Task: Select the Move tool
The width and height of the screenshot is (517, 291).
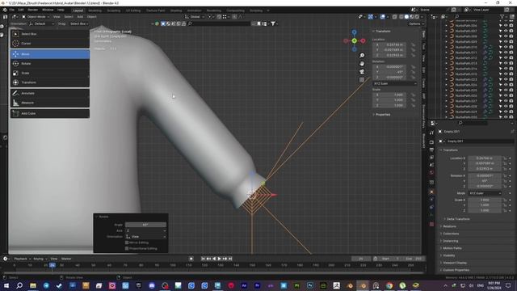Action: 50,54
